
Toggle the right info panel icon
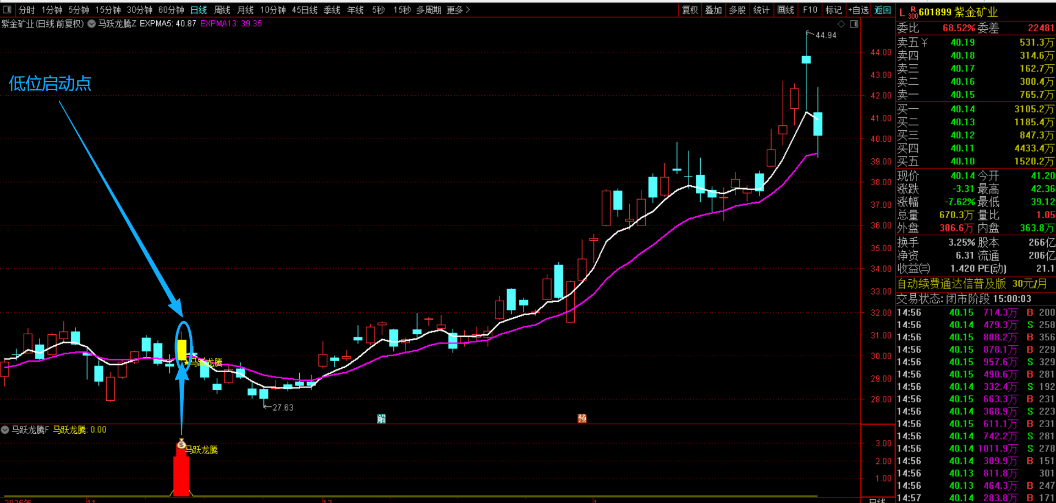point(854,24)
